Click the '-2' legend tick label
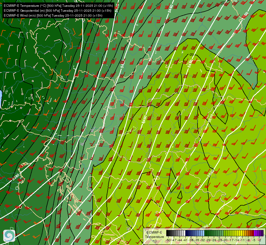The height and width of the screenshot is (245, 266). pos(259,240)
